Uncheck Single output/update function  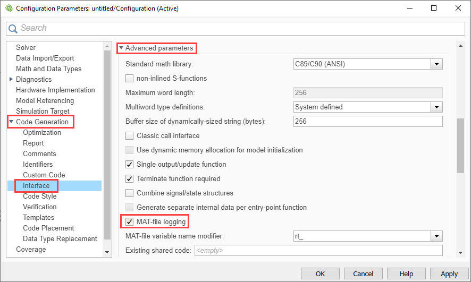[130, 165]
